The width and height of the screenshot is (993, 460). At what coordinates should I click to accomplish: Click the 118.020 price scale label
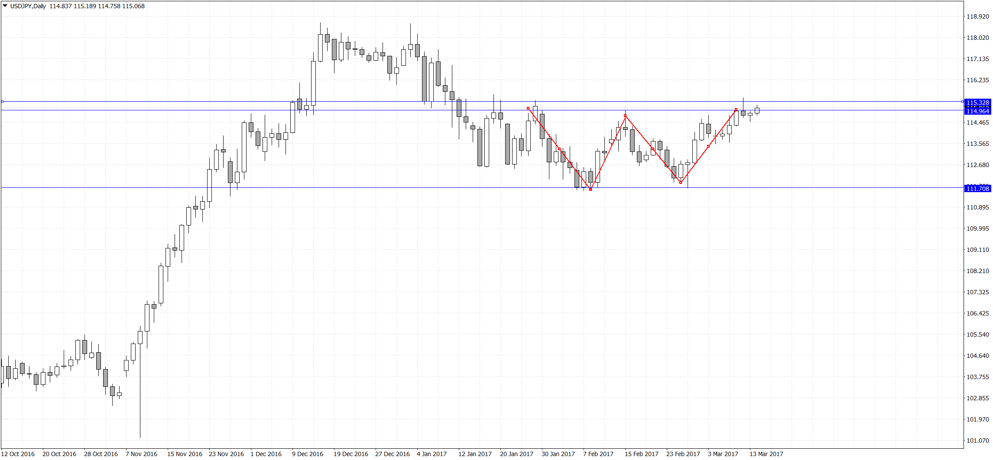coord(978,38)
